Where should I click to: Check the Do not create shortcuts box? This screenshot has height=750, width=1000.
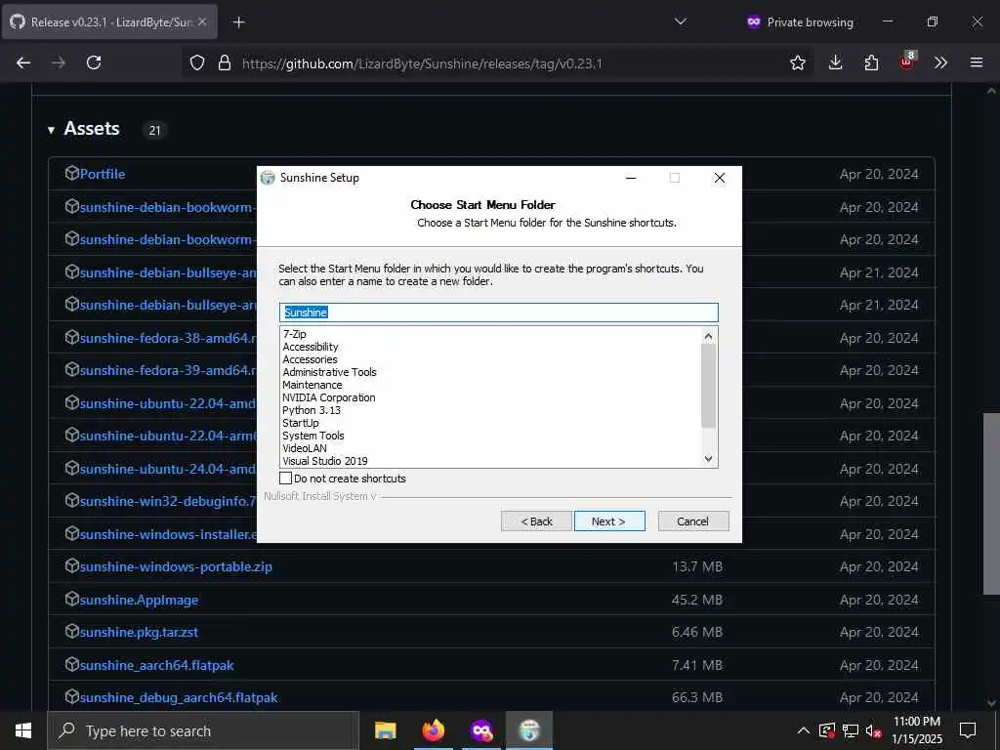pos(286,479)
